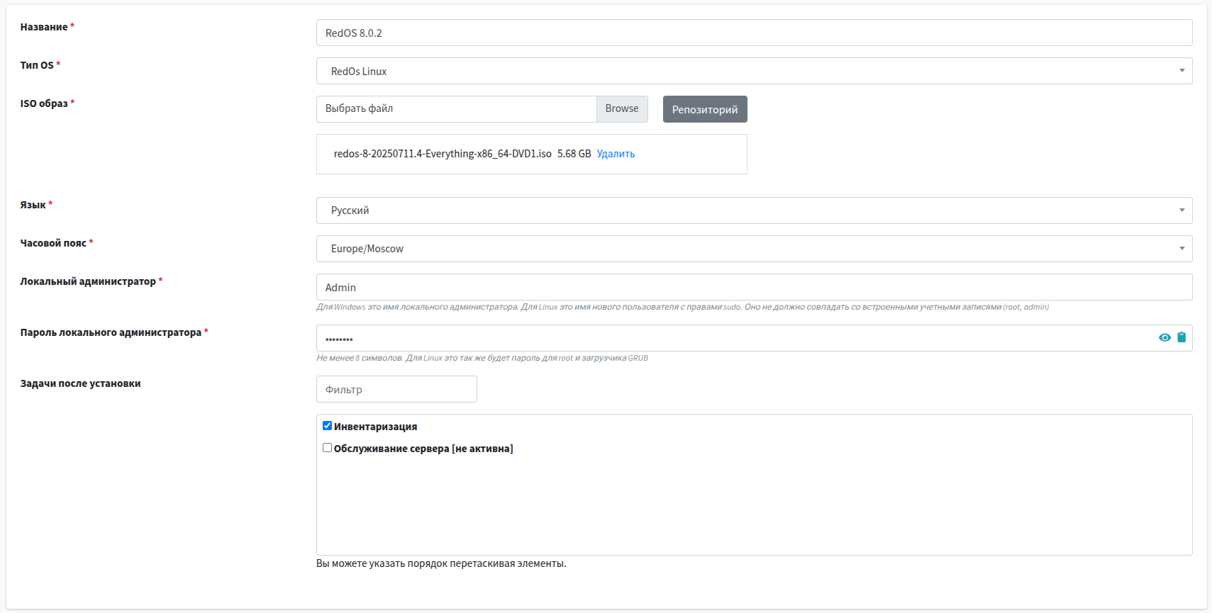Screen dimensions: 1212x613
Task: Click the Репозиторий button
Action: [704, 109]
